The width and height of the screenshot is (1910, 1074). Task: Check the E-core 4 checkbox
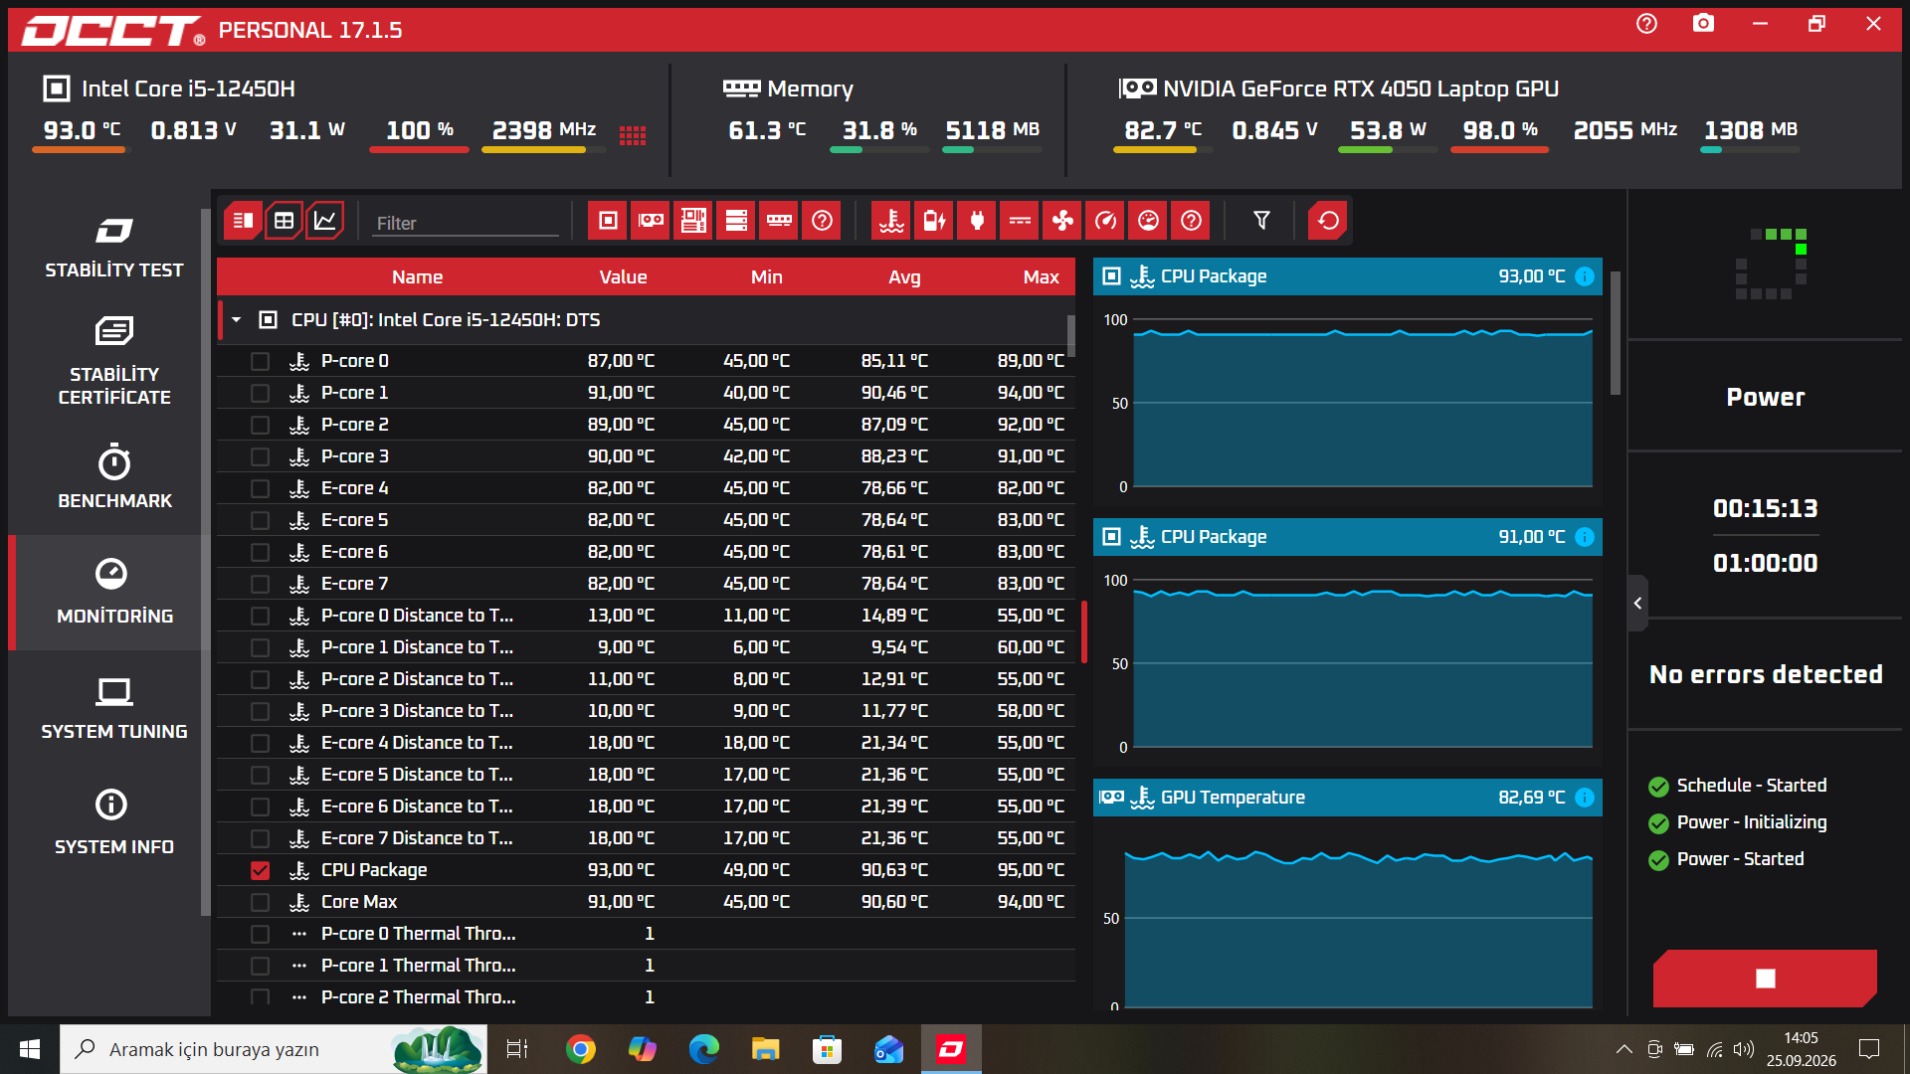point(260,488)
